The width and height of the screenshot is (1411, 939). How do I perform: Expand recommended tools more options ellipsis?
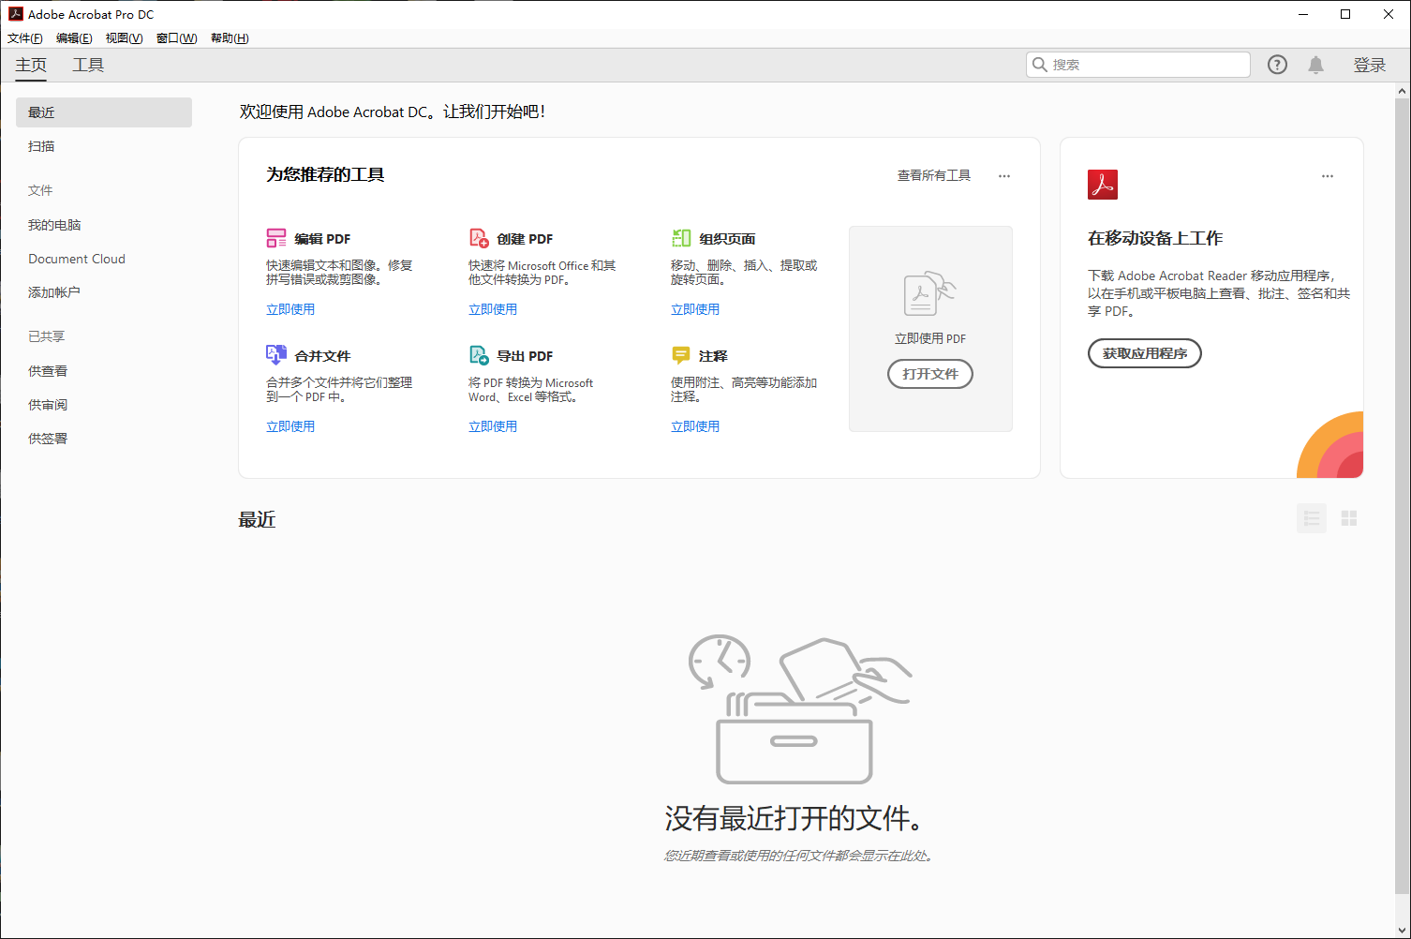[1004, 176]
